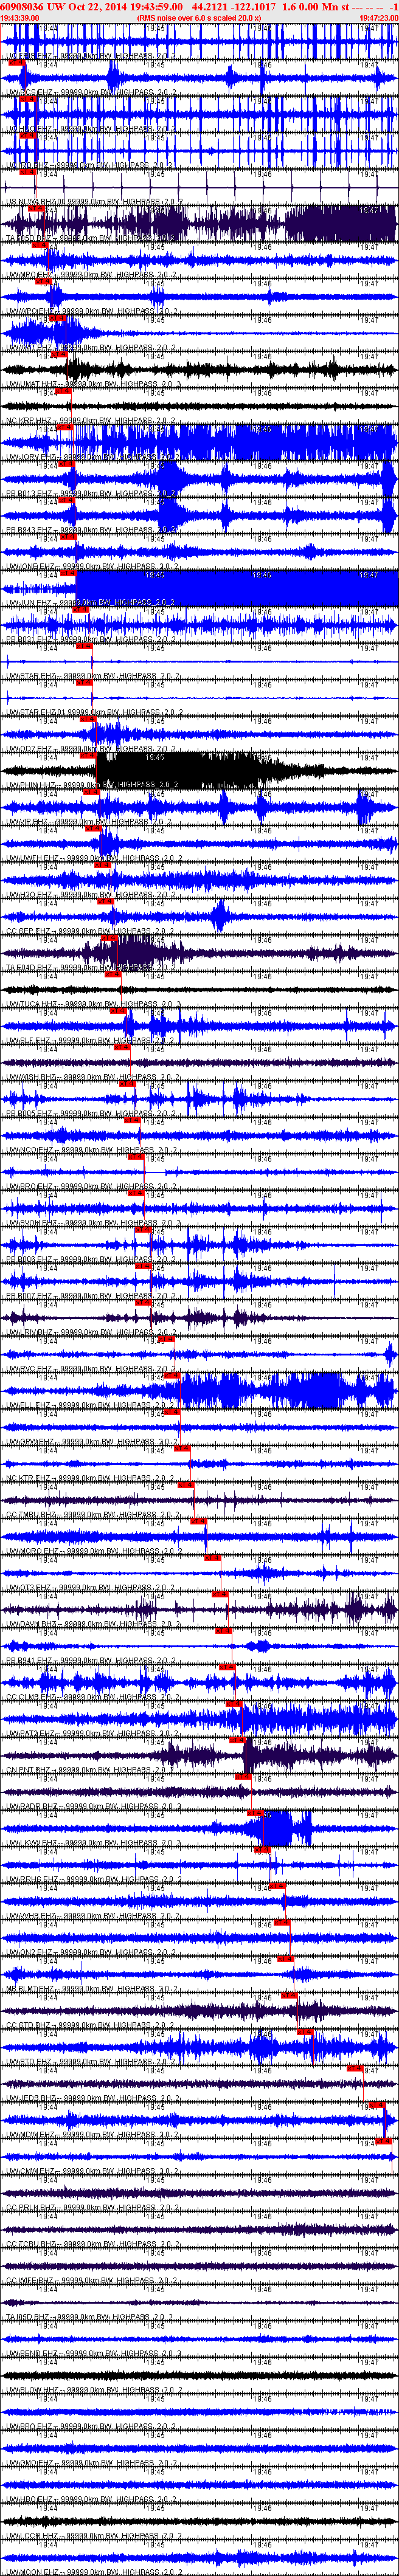Select the PB B013 EHZ station label
The height and width of the screenshot is (2576, 399).
coord(91,493)
